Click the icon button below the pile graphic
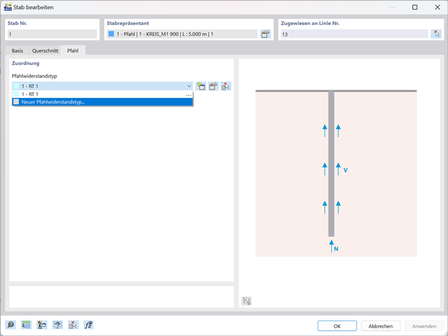 246,301
